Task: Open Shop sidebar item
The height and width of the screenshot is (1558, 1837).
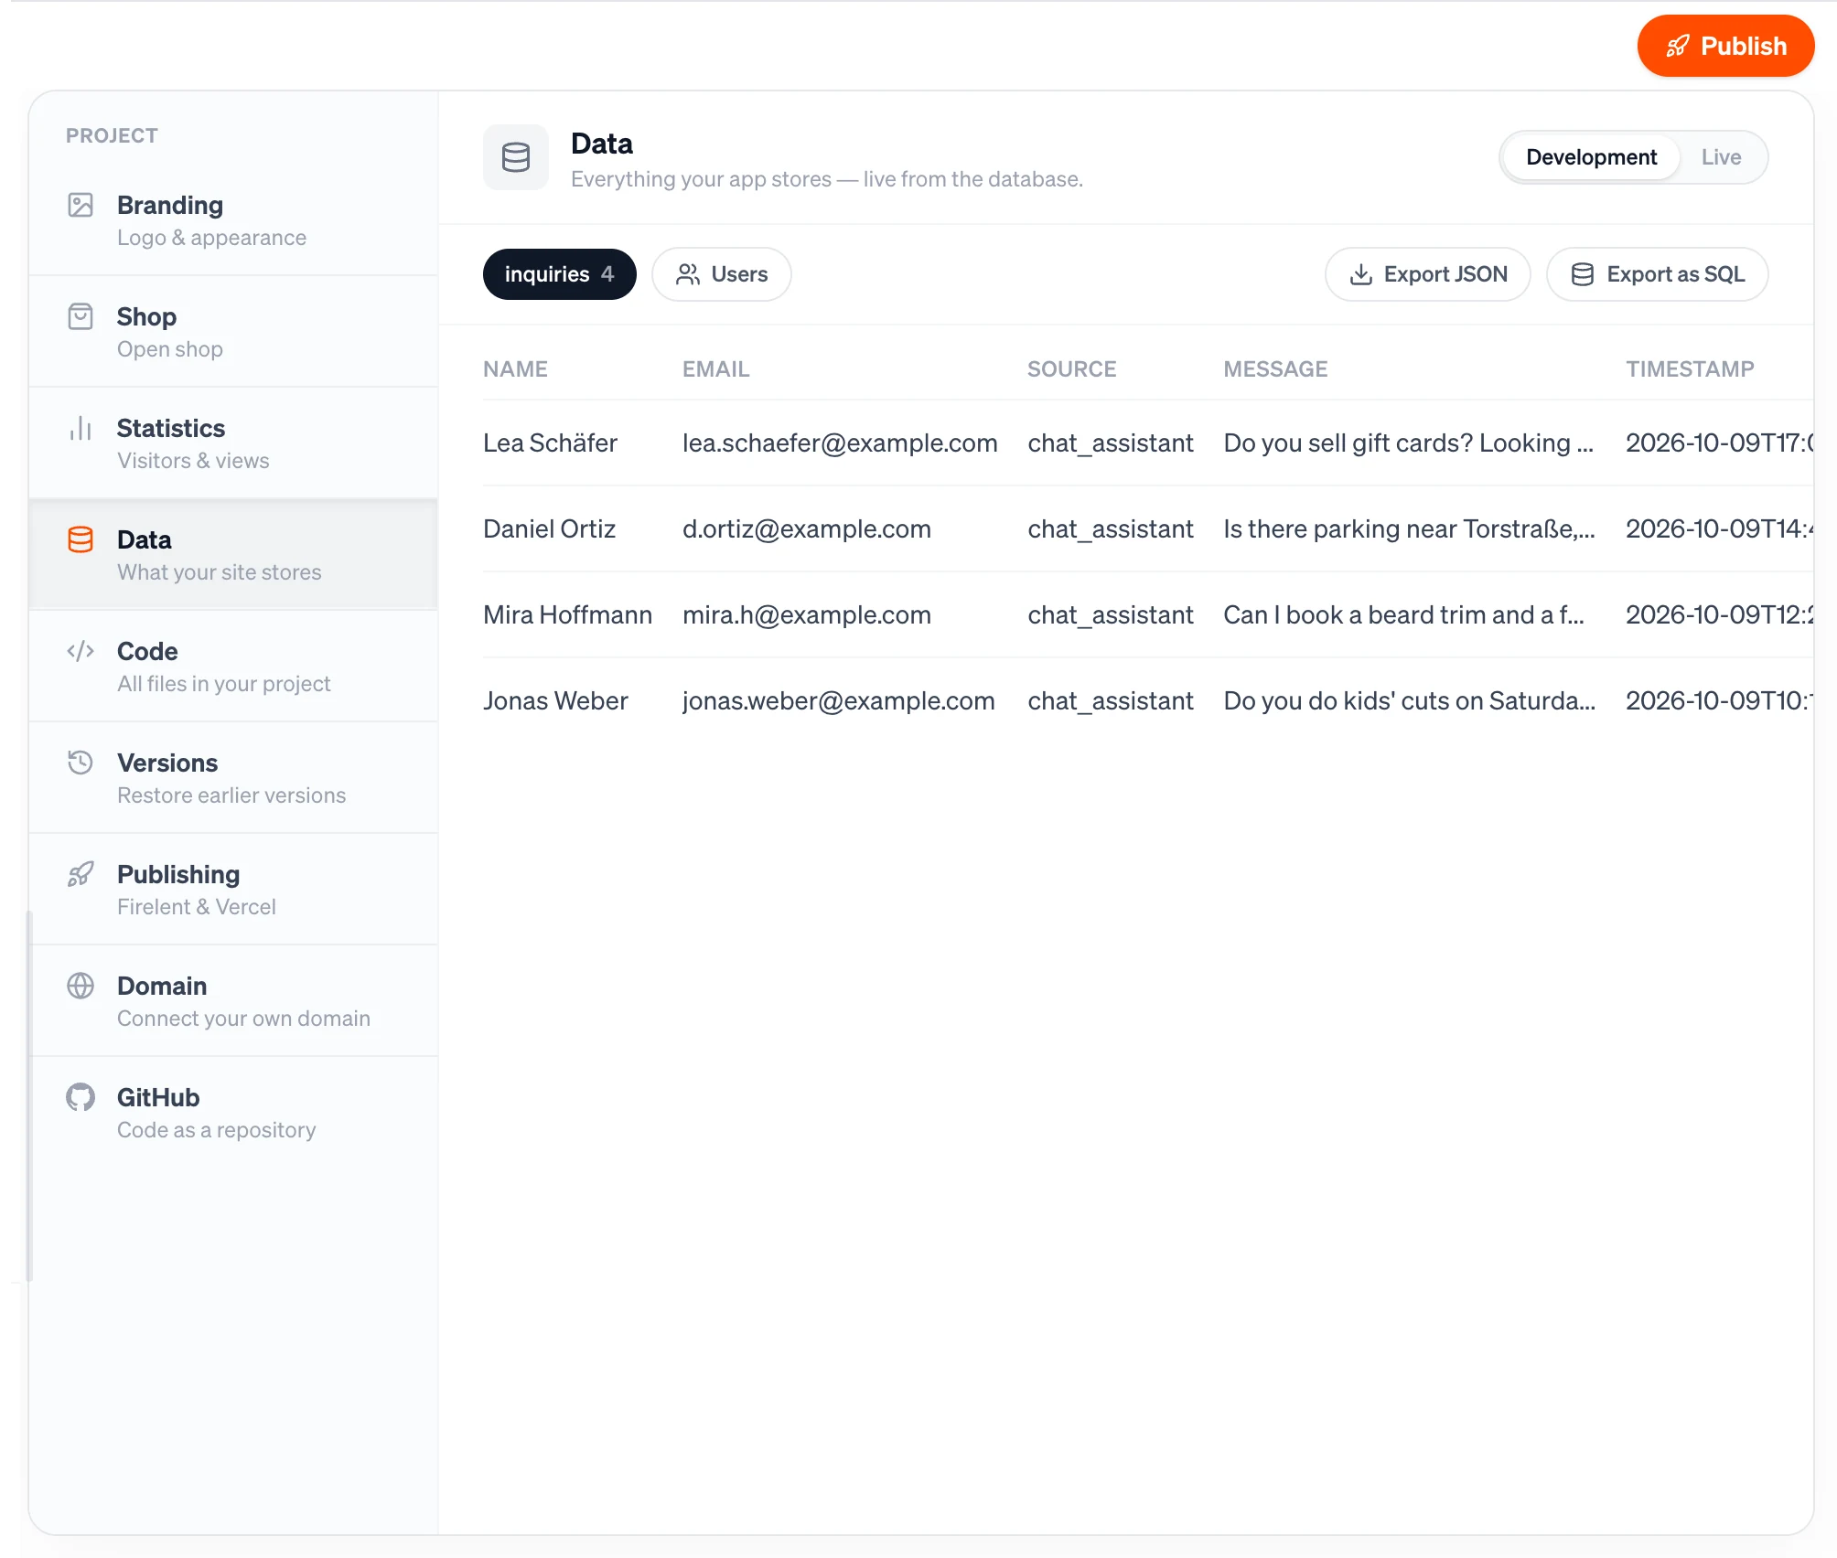Action: point(233,332)
